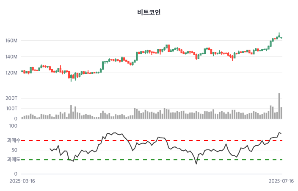Click the highest candlestick near chart end
The image size is (298, 191).
[279, 37]
